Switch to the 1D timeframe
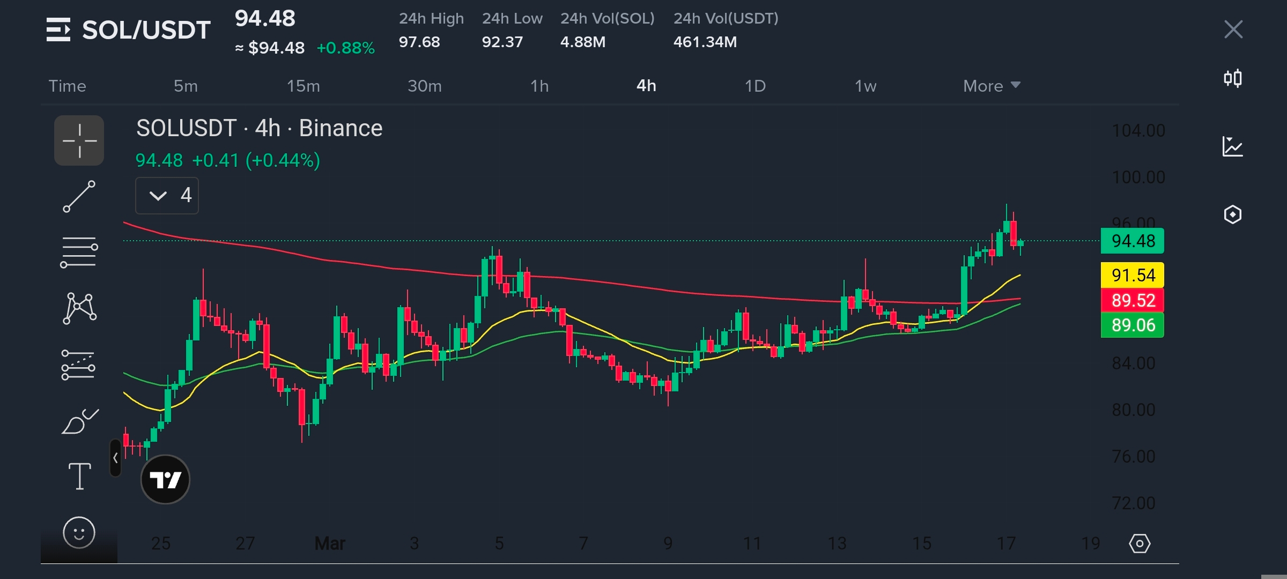This screenshot has width=1287, height=579. pos(755,86)
